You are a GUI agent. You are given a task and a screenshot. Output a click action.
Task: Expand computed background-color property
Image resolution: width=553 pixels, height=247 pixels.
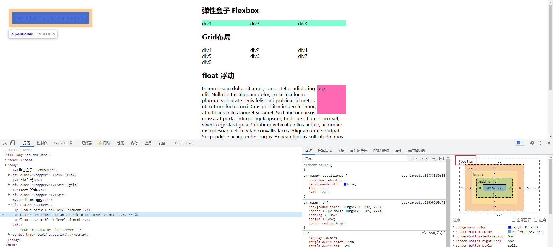tap(454, 227)
